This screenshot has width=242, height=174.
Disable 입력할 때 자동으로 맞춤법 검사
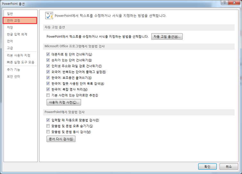pyautogui.click(x=48, y=120)
